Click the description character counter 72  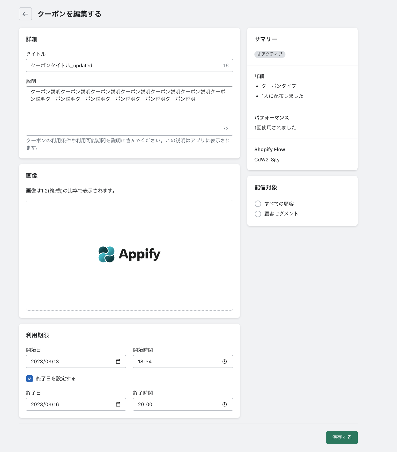click(226, 129)
